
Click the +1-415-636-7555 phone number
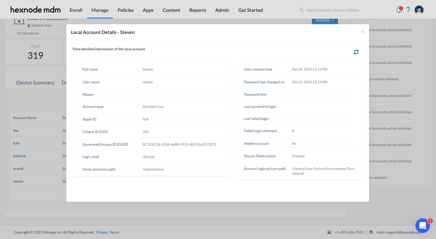click(349, 232)
